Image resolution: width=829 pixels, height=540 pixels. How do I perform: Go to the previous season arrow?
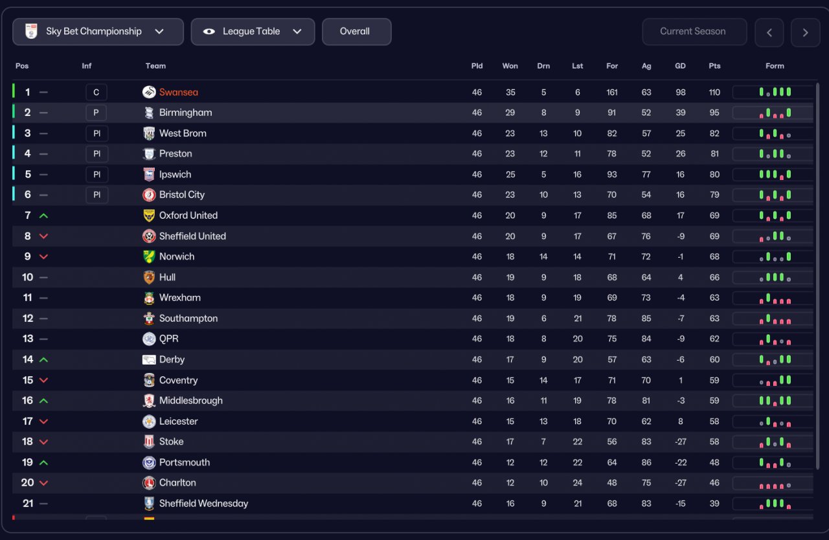[x=769, y=32]
